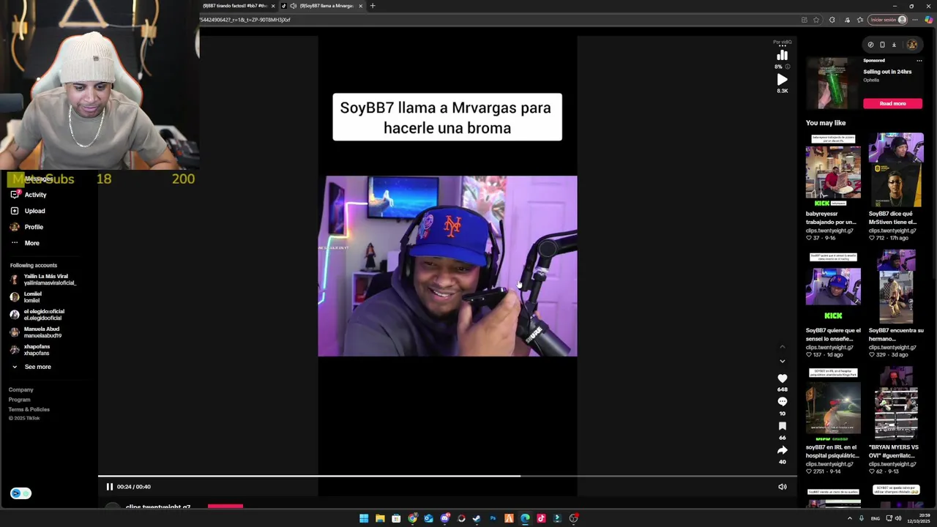Open the vidIQ 8% info icon
The height and width of the screenshot is (527, 937).
788,67
